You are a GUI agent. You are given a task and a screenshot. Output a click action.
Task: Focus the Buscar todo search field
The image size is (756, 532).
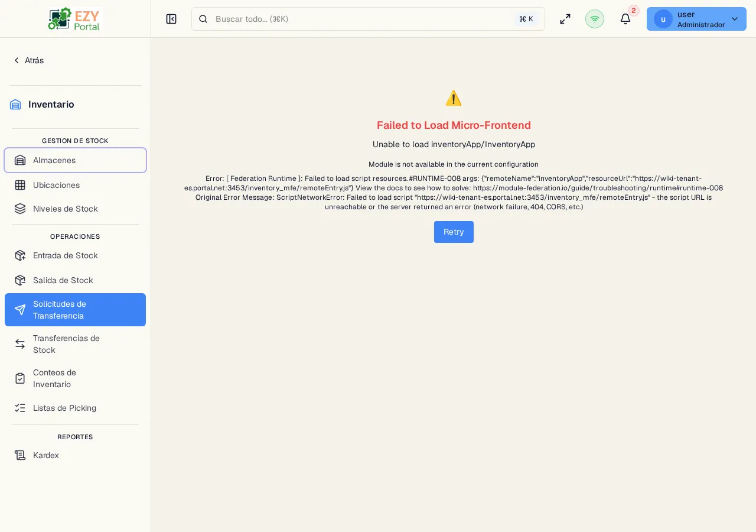(x=368, y=19)
